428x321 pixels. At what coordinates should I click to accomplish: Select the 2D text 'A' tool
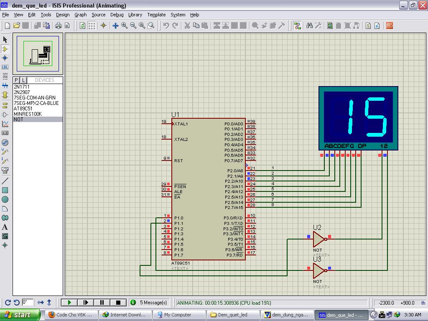point(5,227)
